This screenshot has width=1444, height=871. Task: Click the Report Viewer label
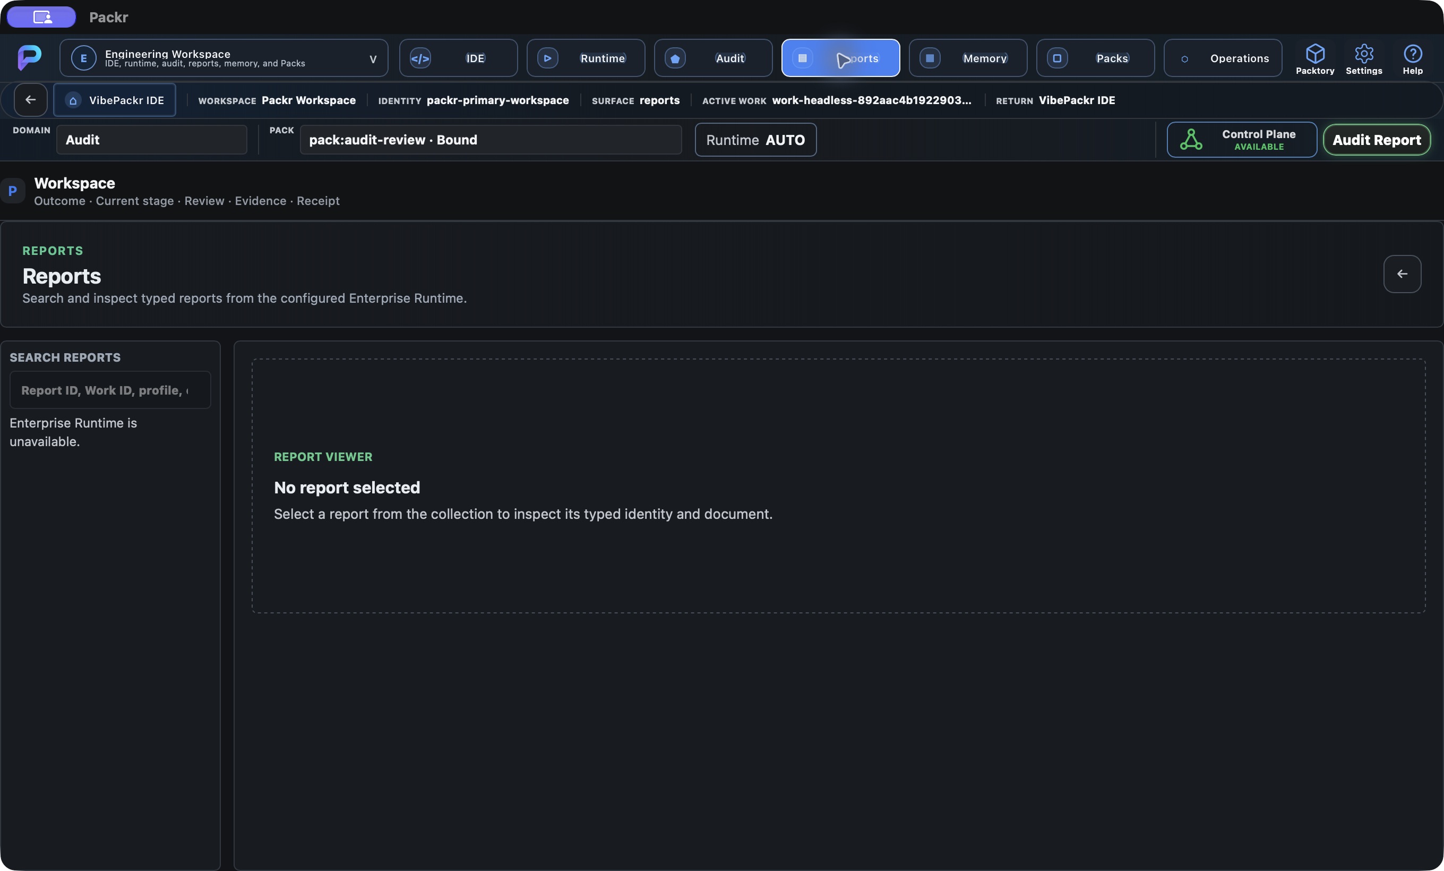tap(323, 457)
